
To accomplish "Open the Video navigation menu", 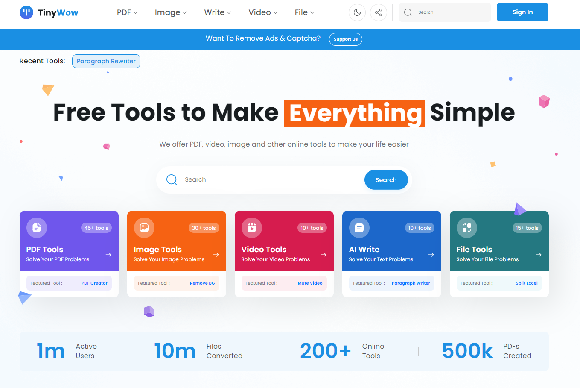I will (263, 12).
